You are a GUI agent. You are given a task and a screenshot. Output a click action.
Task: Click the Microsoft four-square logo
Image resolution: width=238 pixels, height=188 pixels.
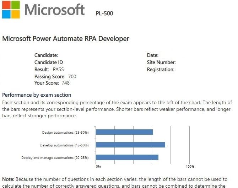click(11, 9)
